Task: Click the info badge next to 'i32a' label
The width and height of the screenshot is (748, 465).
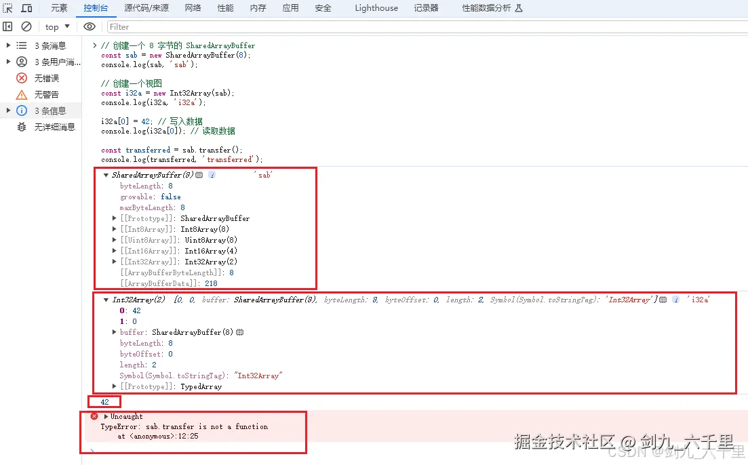Action: point(676,300)
